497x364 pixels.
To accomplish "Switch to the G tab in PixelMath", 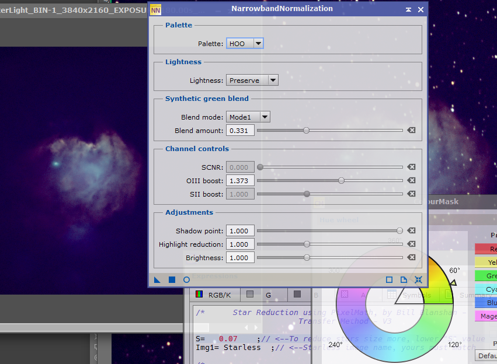I will coord(264,295).
